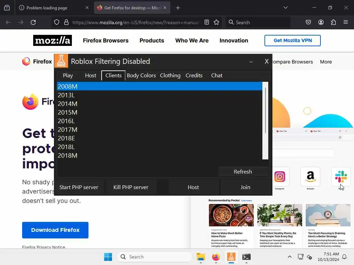Viewport: 354px width, 265px height.
Task: Click the taskbar Search box
Action: tap(155, 257)
